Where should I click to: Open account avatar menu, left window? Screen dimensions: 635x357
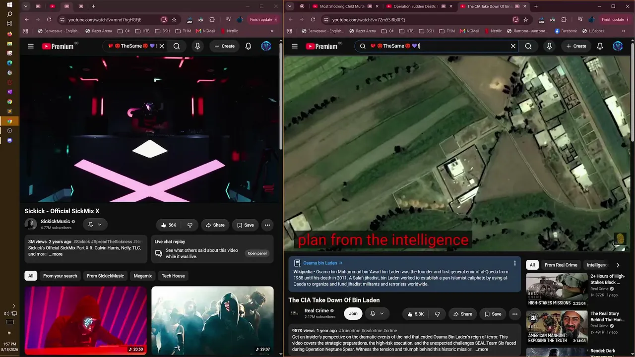tap(266, 46)
